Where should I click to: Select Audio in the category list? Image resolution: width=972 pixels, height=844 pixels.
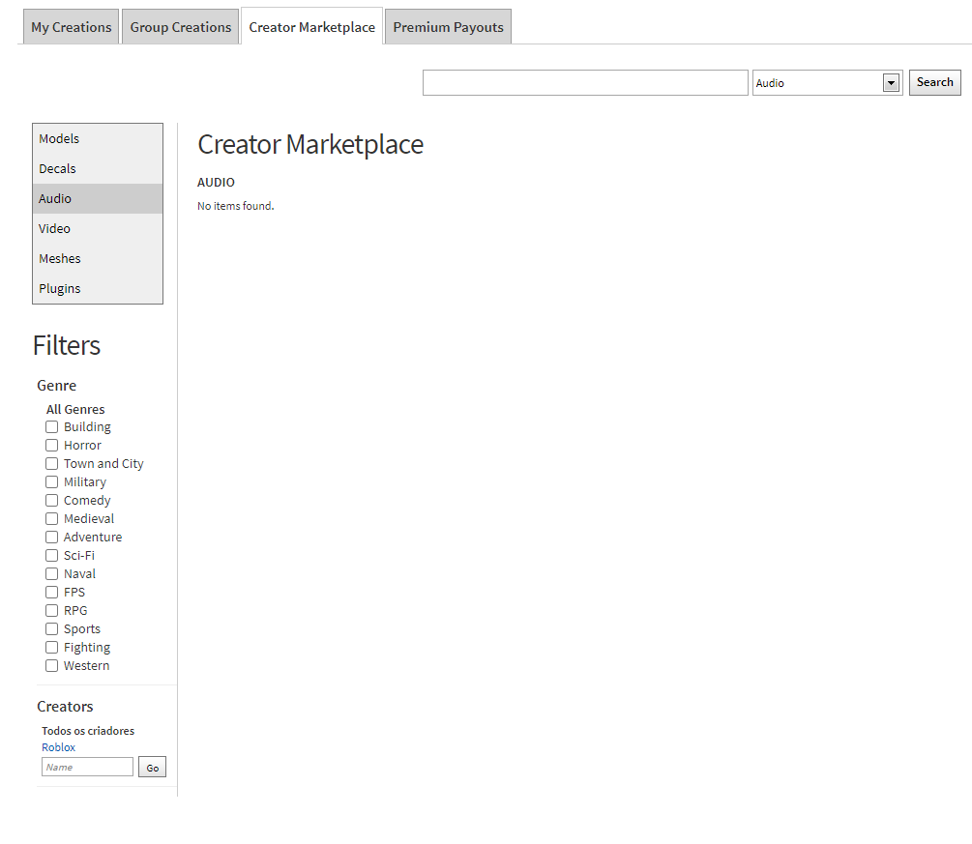[x=98, y=198]
